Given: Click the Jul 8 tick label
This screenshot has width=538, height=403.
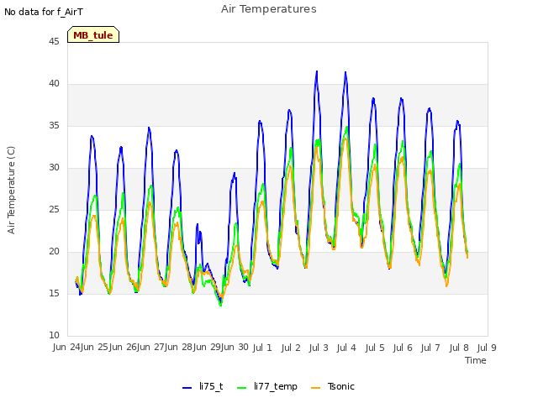Looking at the screenshot, I should (x=459, y=348).
